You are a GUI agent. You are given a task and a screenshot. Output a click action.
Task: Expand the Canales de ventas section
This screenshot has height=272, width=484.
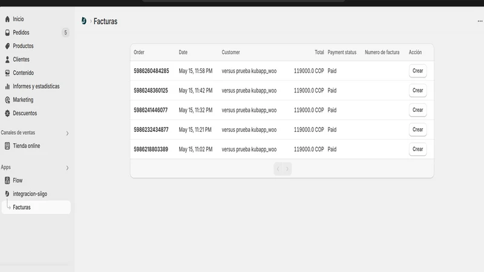tap(67, 133)
